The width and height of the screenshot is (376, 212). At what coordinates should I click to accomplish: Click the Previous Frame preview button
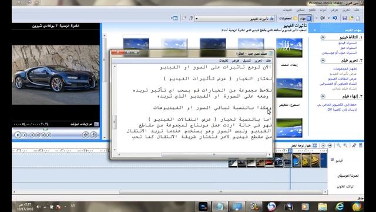tap(38, 135)
